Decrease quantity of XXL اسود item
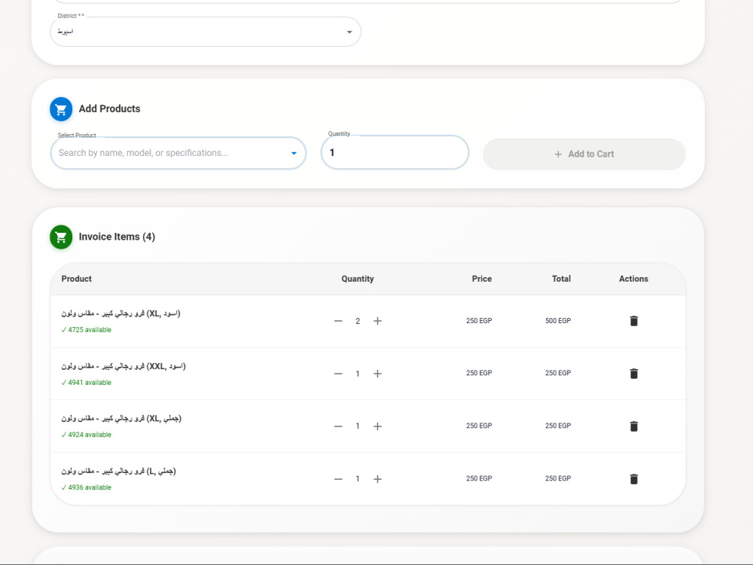The image size is (753, 565). tap(338, 374)
